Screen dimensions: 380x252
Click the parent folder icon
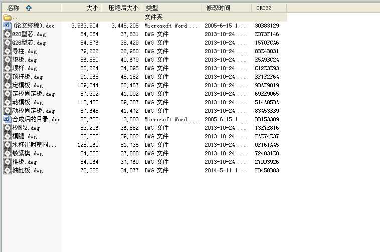click(x=8, y=17)
